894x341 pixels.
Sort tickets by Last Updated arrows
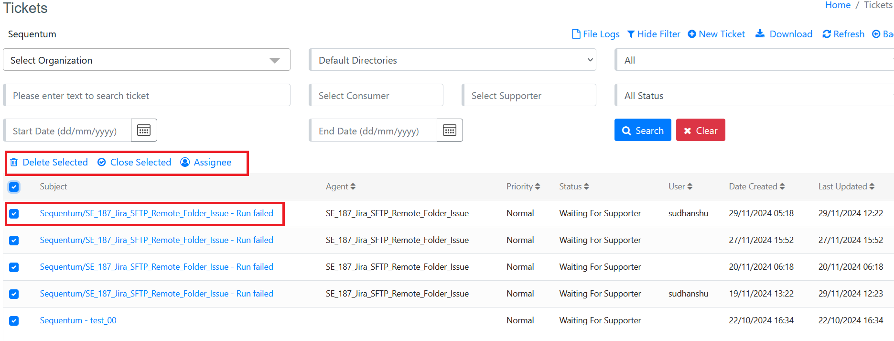872,187
